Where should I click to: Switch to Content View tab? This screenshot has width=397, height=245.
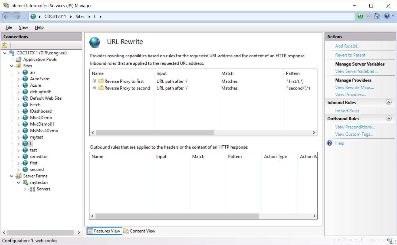[139, 231]
